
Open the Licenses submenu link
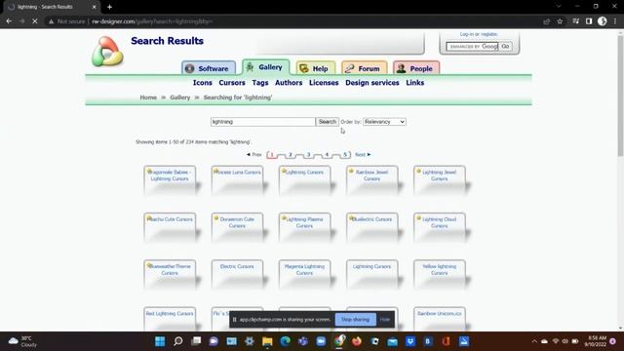click(x=324, y=83)
